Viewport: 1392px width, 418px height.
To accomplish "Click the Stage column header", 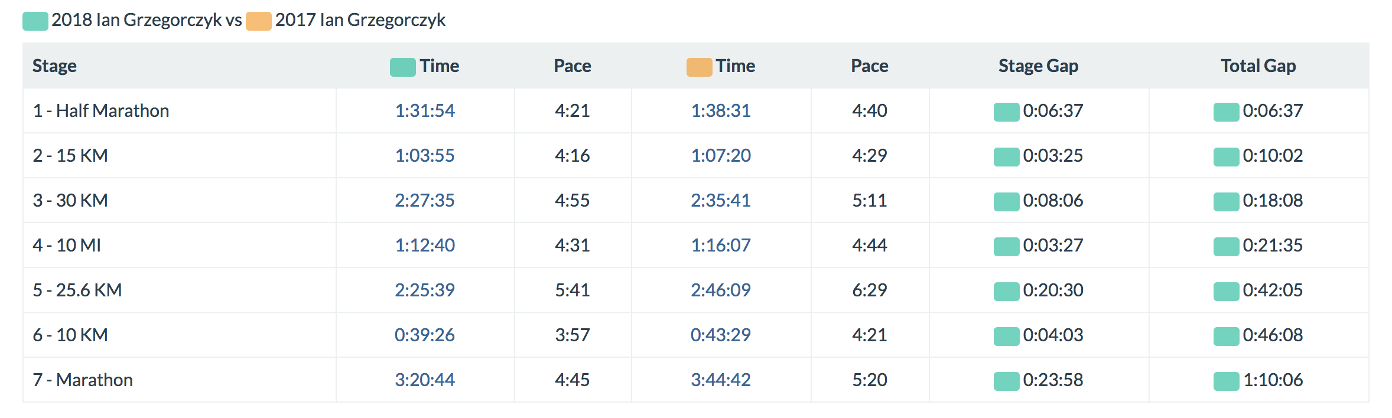I will point(54,66).
